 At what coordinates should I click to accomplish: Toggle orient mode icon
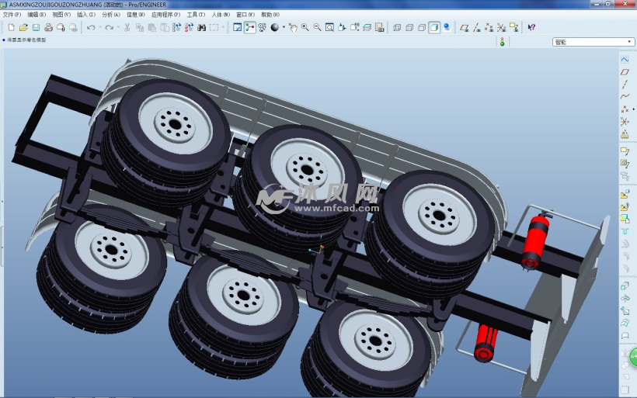coord(262,27)
